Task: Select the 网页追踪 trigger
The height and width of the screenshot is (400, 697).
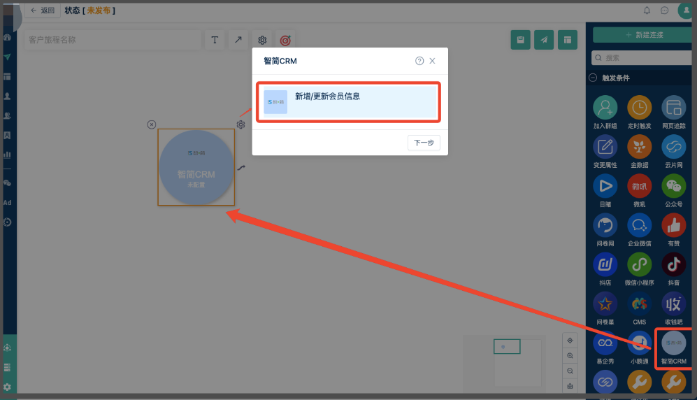Action: click(x=673, y=113)
